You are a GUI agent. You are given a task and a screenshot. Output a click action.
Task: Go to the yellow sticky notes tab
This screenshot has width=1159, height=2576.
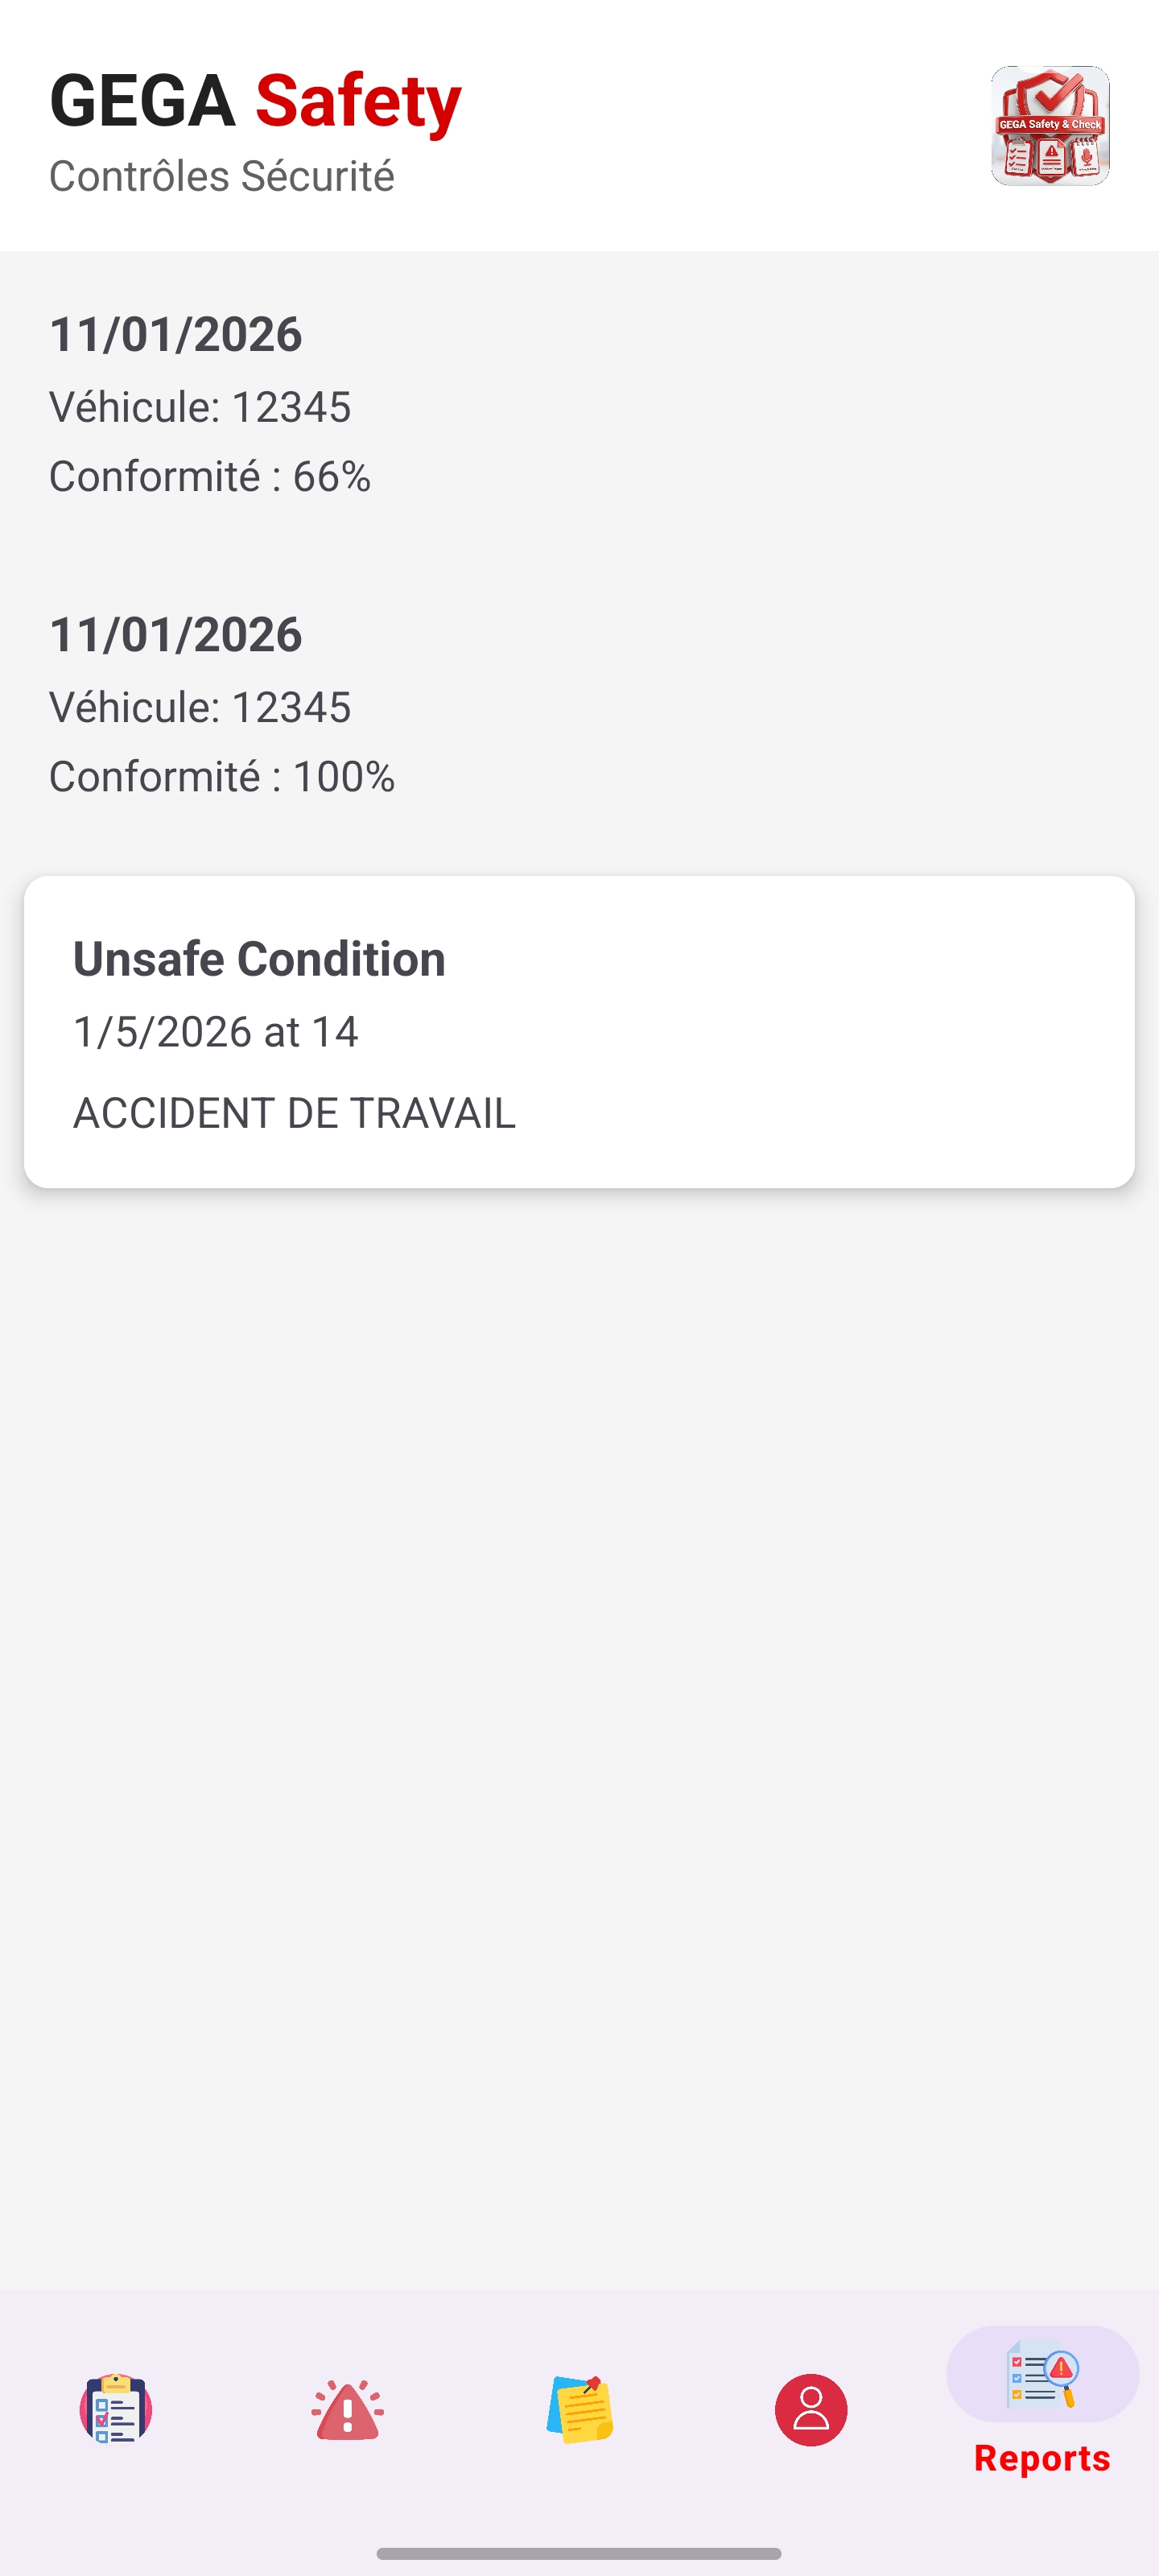579,2408
